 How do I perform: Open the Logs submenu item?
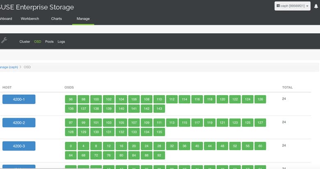(61, 41)
